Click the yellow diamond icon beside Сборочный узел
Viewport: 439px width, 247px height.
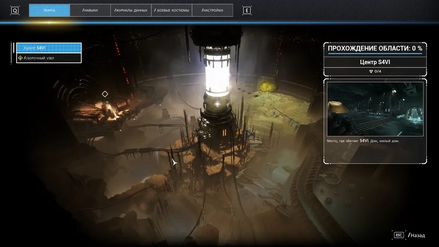pyautogui.click(x=20, y=58)
